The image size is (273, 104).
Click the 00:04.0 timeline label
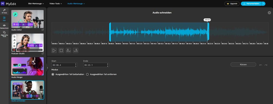coord(83,44)
